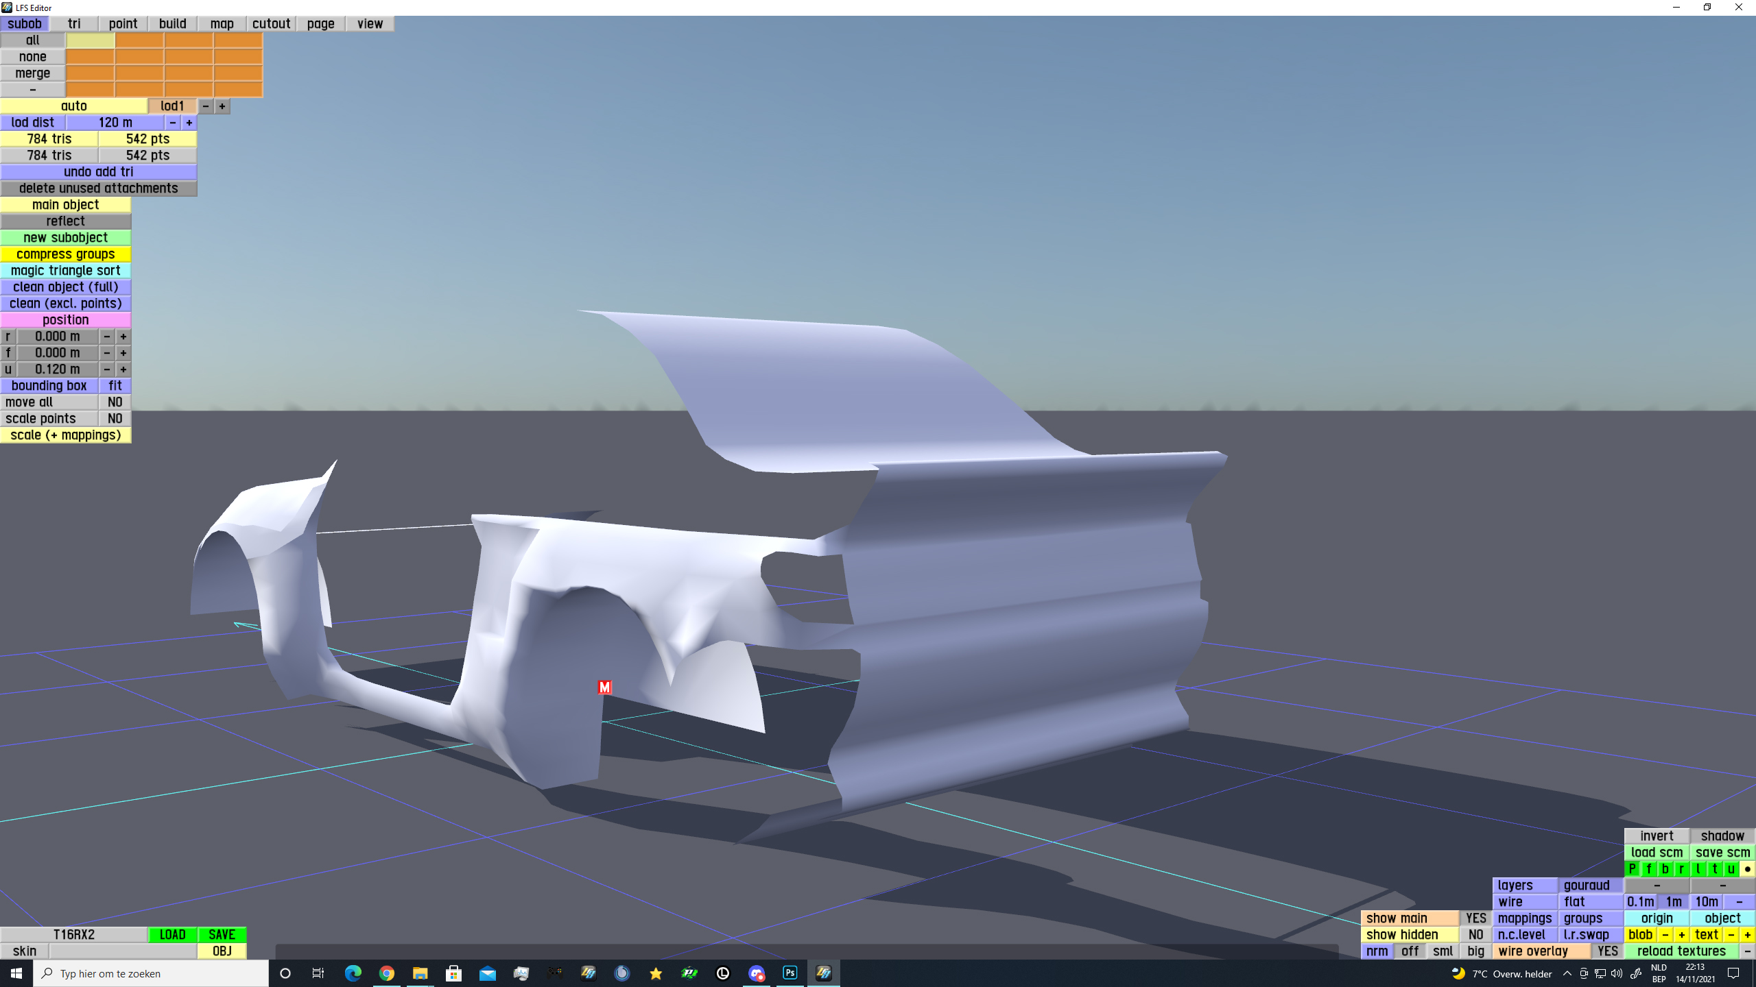Click the lod1 level plus button
The image size is (1756, 987).
click(222, 106)
